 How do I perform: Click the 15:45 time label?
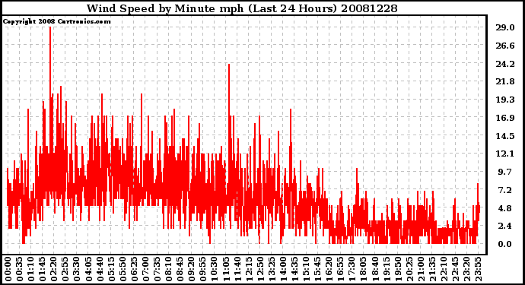pos(318,269)
